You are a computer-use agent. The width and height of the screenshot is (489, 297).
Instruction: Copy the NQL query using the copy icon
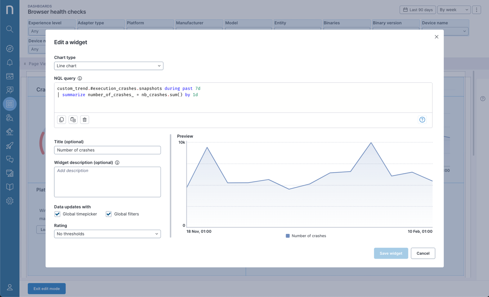click(62, 119)
